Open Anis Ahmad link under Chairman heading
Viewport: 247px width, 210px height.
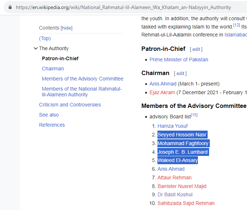point(163,84)
